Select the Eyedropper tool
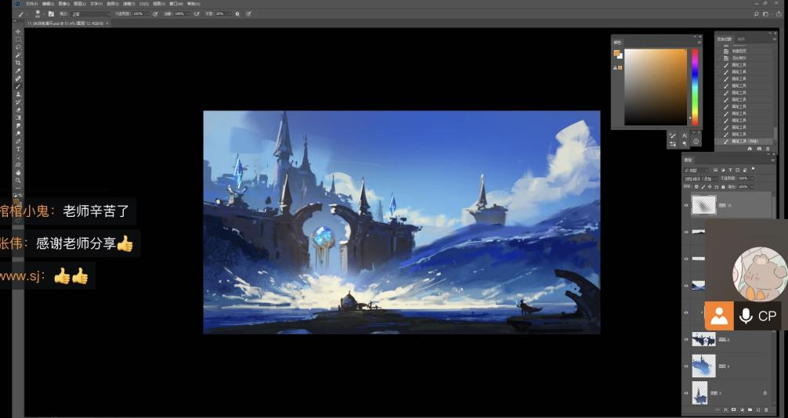This screenshot has height=418, width=788. (18, 70)
